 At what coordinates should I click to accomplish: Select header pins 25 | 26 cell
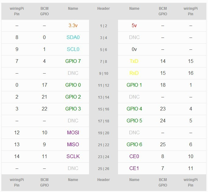pos(103,168)
